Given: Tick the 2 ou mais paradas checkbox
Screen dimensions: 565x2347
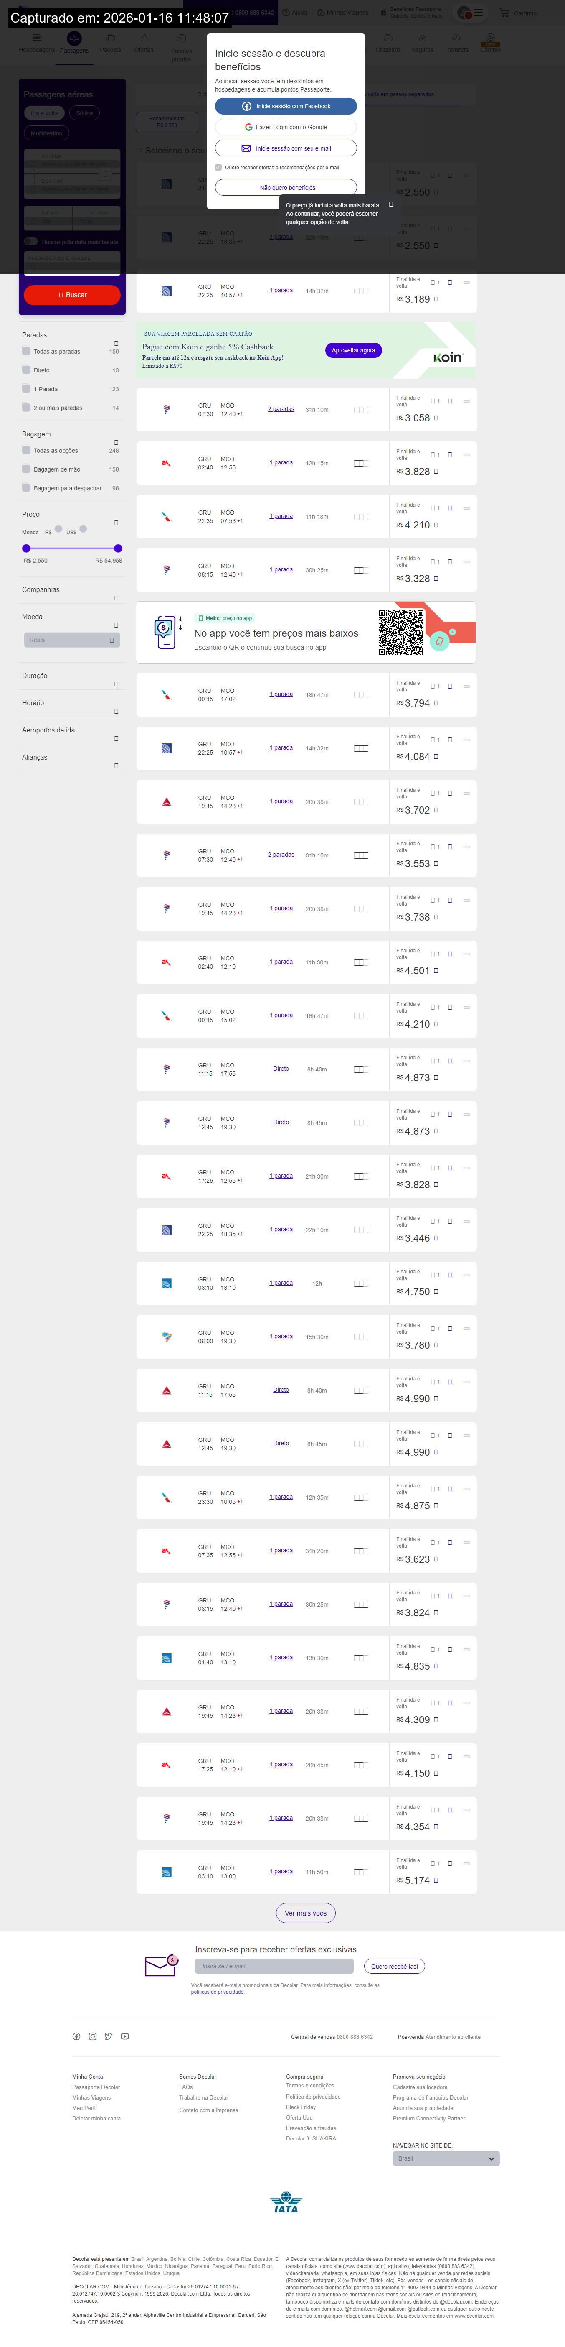Looking at the screenshot, I should pos(26,407).
